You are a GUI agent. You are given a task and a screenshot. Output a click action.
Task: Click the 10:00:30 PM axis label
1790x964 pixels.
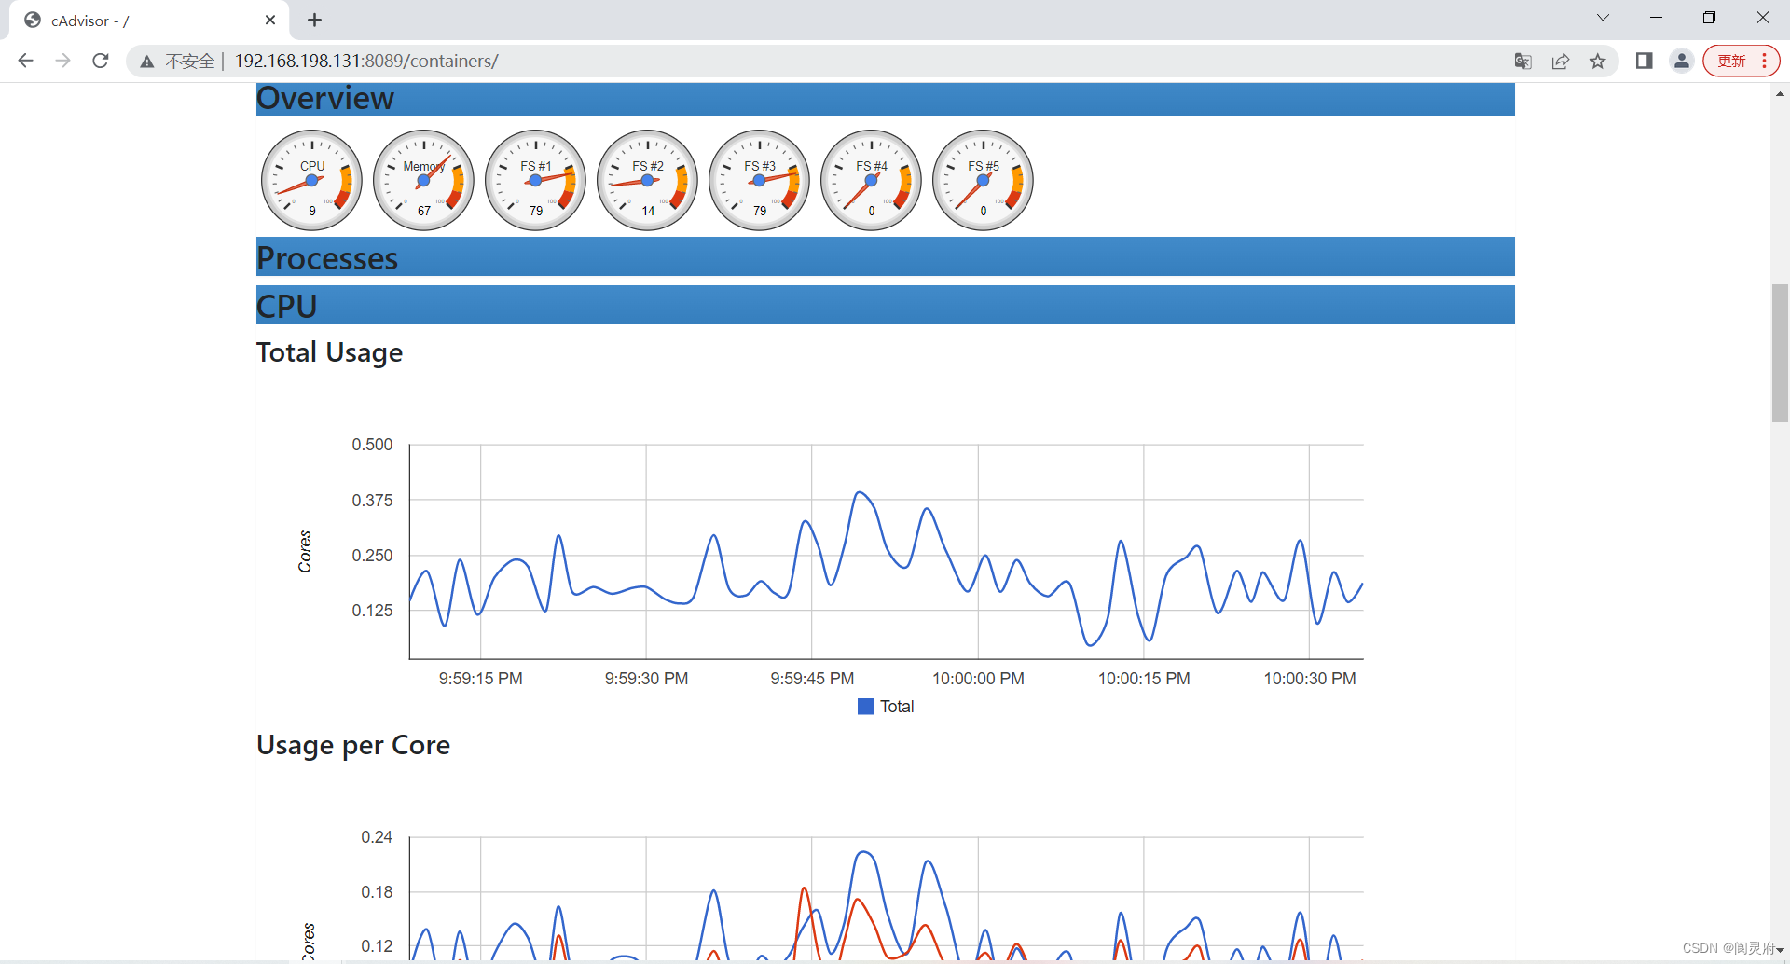point(1310,679)
